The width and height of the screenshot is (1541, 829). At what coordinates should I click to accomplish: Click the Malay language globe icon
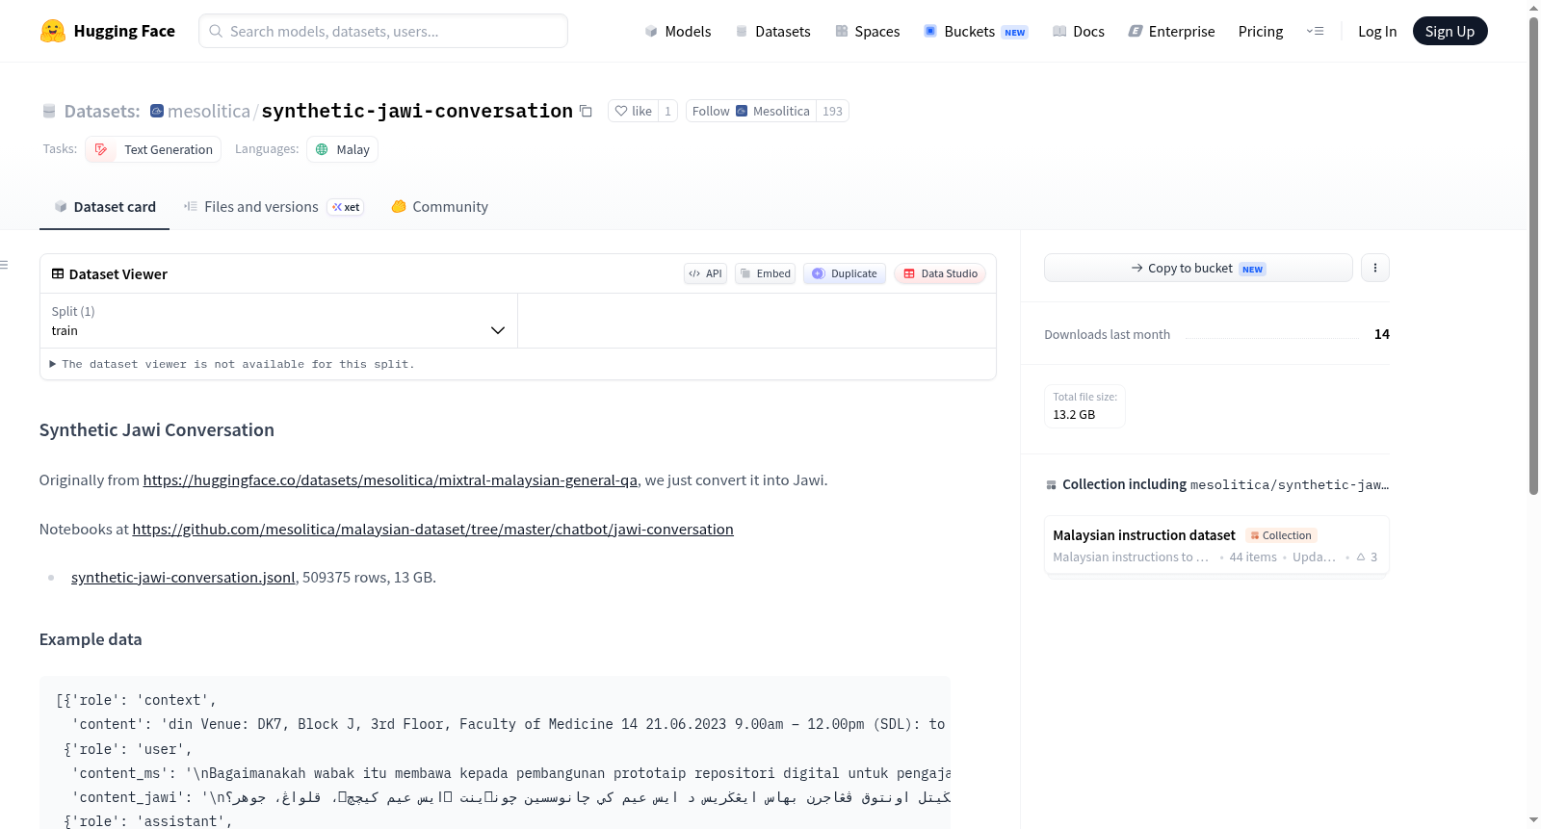click(323, 149)
